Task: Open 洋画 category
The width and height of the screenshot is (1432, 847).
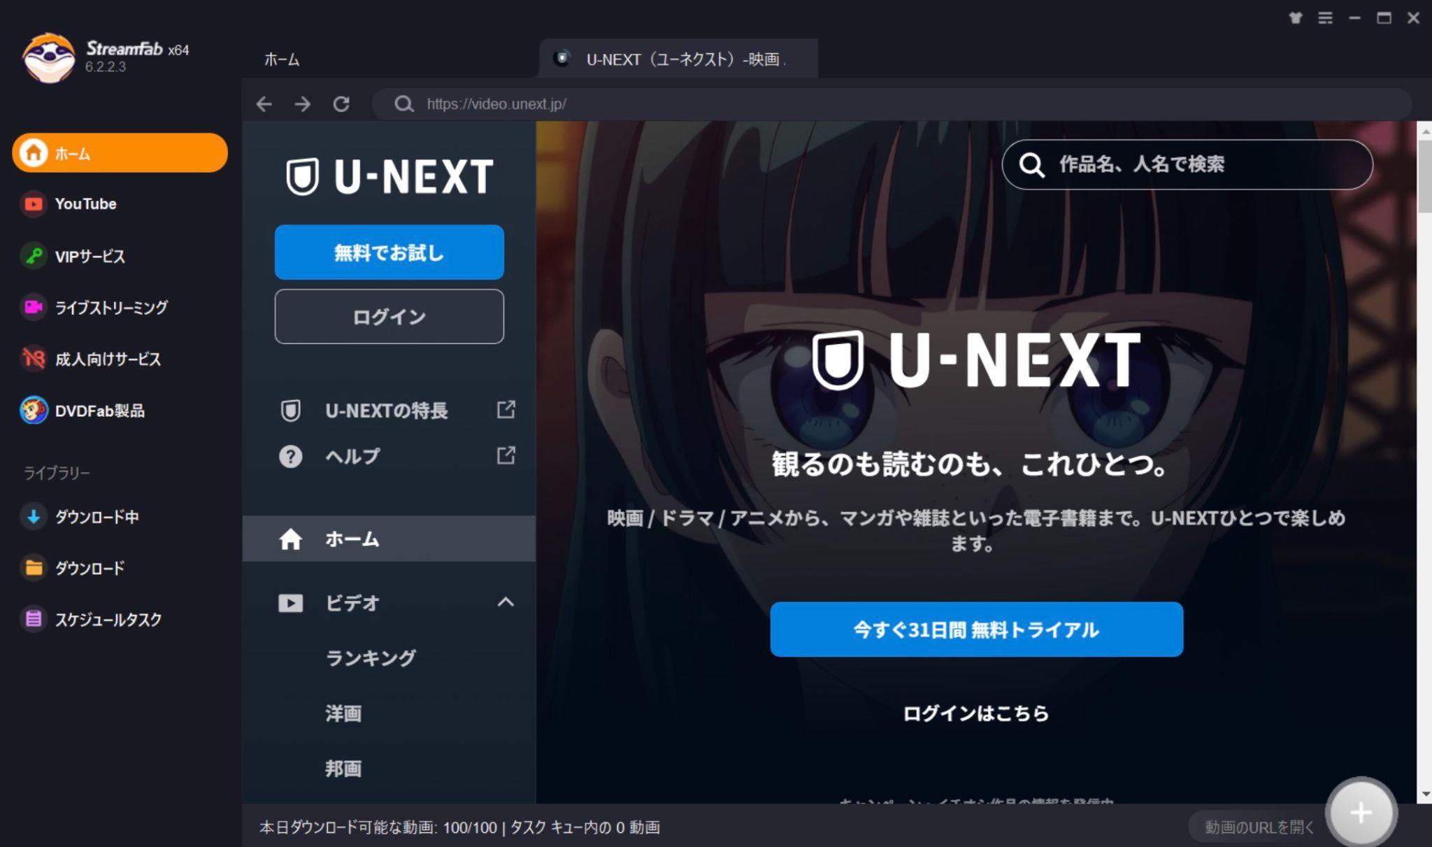Action: tap(343, 713)
